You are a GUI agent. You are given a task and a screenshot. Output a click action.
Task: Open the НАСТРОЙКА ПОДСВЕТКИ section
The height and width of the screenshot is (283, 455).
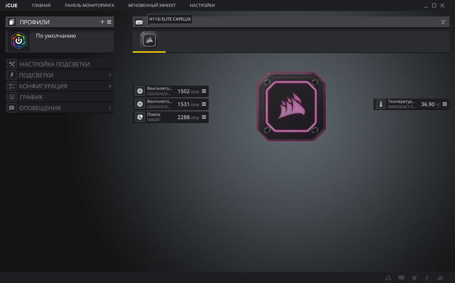pyautogui.click(x=55, y=64)
